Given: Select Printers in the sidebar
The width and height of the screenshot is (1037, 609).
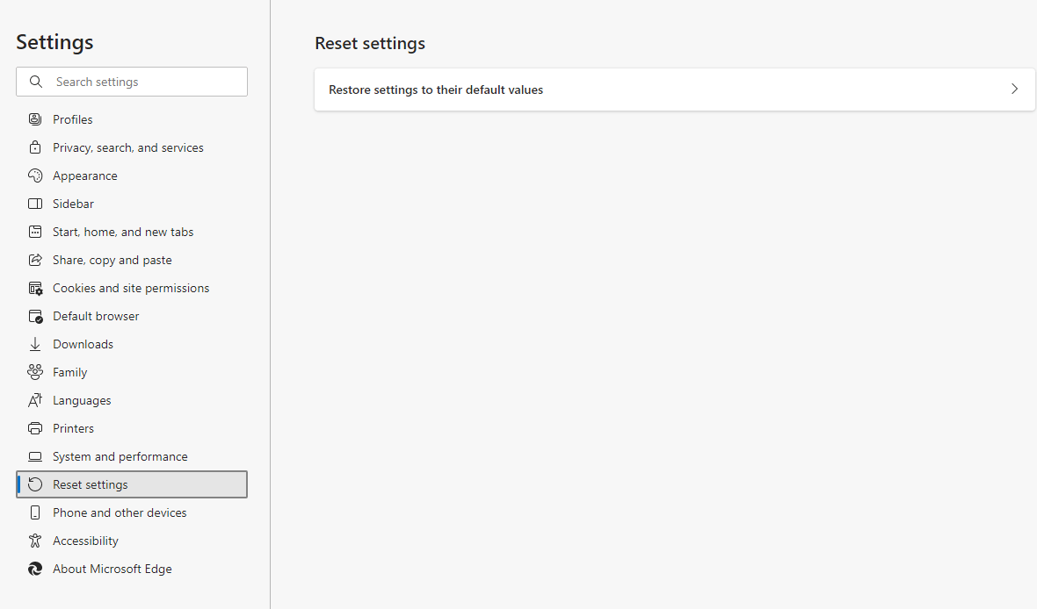Looking at the screenshot, I should click(x=132, y=428).
